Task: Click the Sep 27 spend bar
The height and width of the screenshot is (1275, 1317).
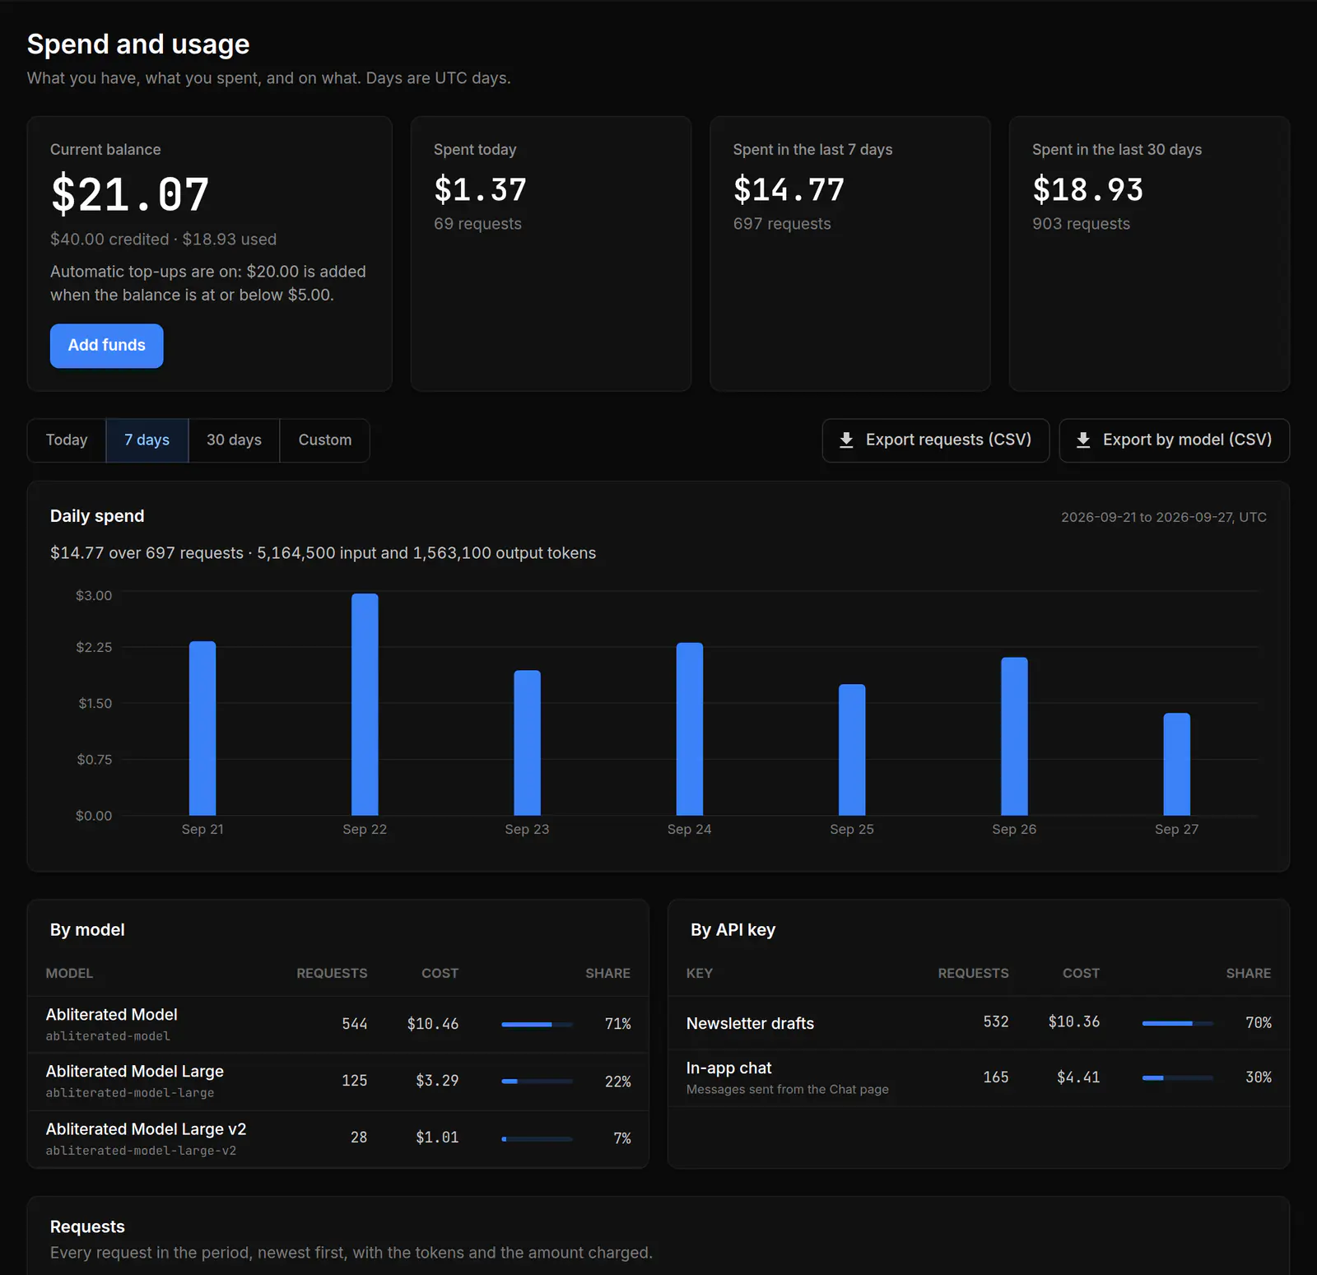Action: 1177,765
